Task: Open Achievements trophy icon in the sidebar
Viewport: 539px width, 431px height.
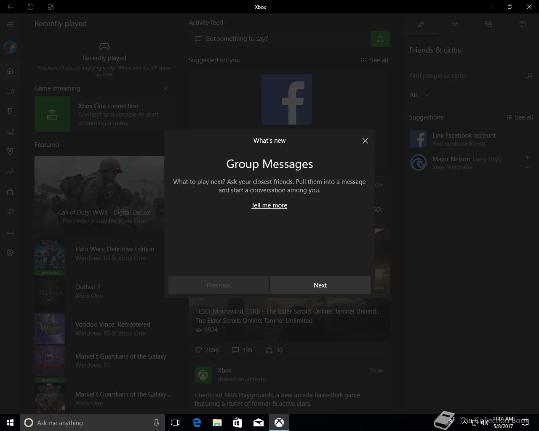Action: click(x=10, y=111)
